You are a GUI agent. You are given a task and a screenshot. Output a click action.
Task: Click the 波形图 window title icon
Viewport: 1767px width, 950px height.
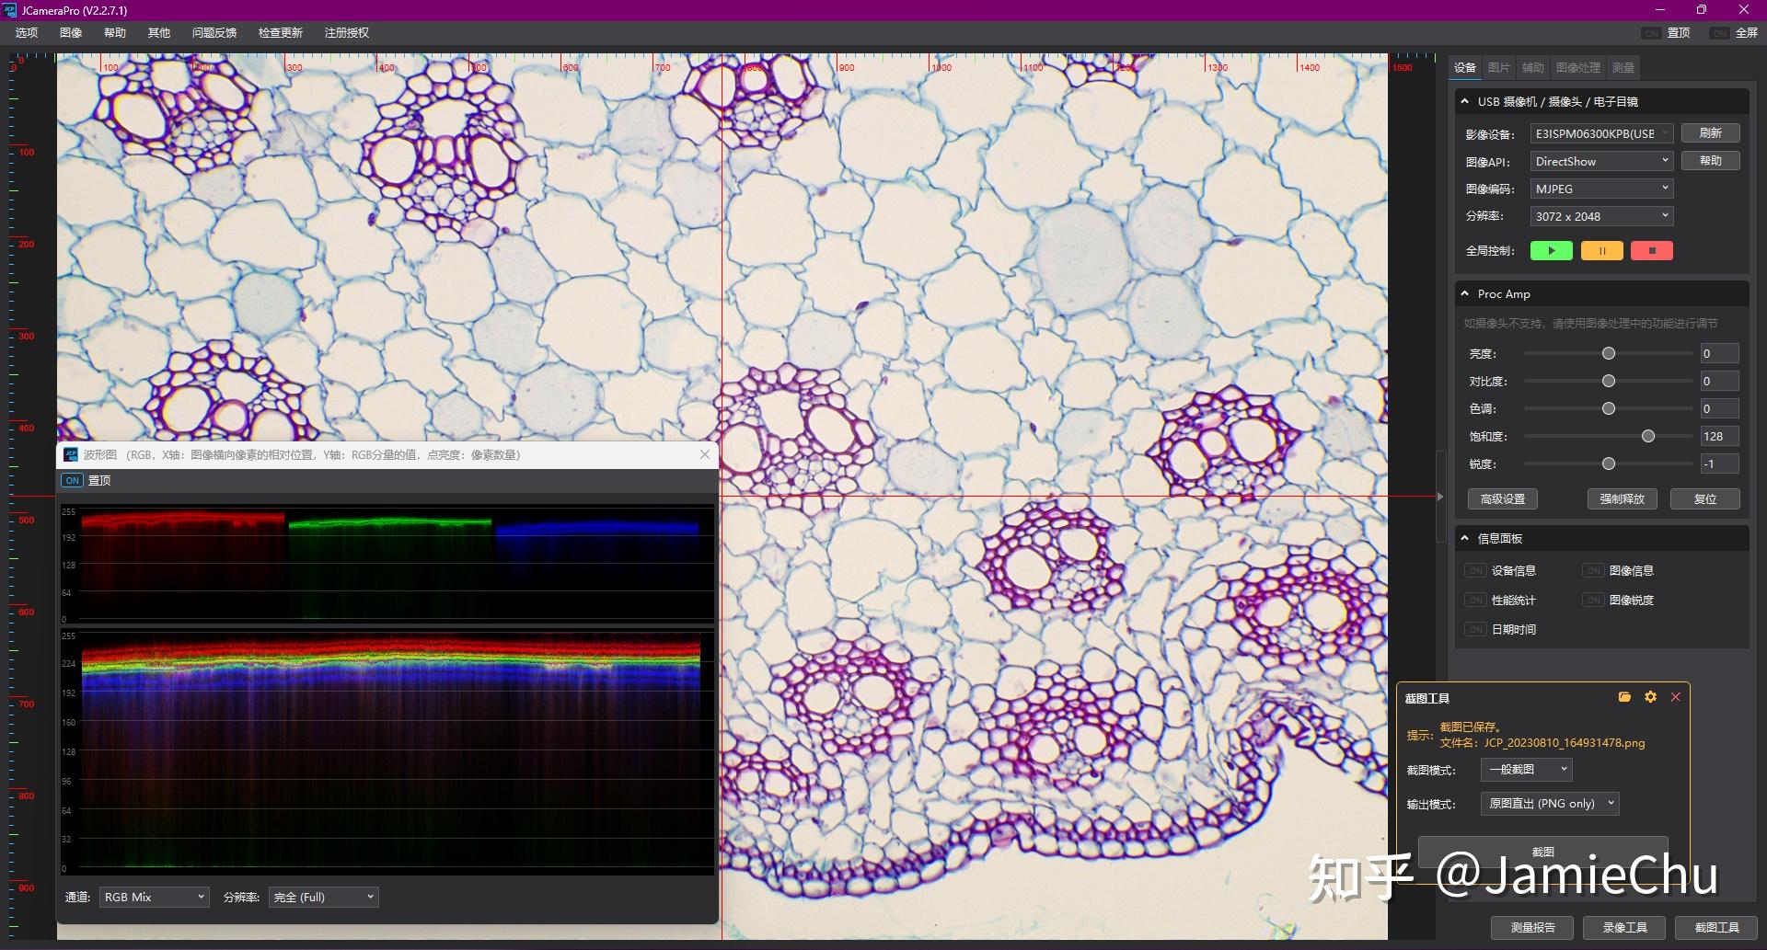point(71,454)
